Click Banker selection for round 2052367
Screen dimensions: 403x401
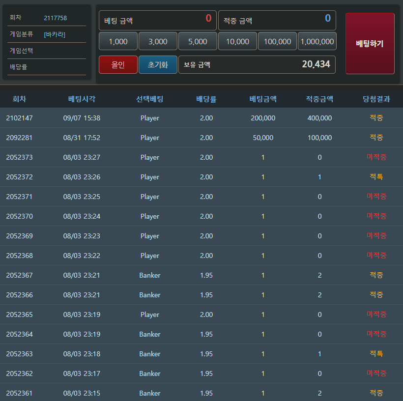point(149,275)
